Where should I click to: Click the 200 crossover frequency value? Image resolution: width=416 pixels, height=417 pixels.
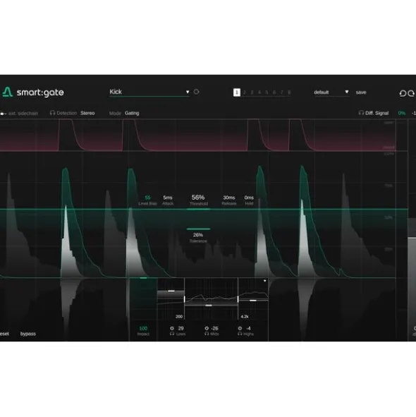coord(179,317)
